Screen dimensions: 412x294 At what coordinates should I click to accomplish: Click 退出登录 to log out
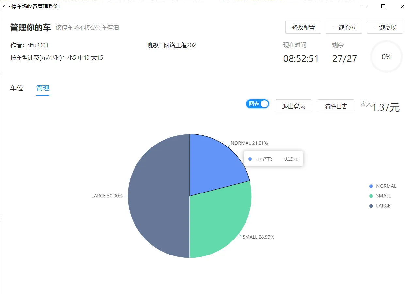pyautogui.click(x=293, y=106)
